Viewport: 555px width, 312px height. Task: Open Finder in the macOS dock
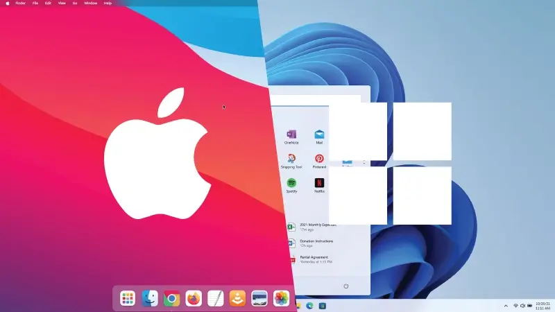[x=150, y=298]
